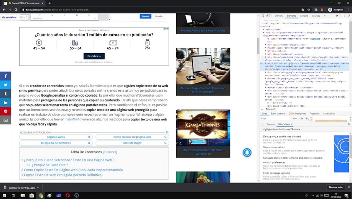Open the Sources tab in DevTools
352x199 pixels.
(x=316, y=16)
